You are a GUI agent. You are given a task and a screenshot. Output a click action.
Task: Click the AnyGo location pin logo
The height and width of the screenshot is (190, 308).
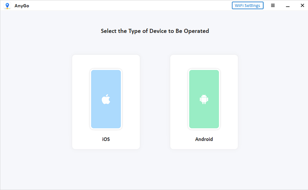tap(7, 6)
